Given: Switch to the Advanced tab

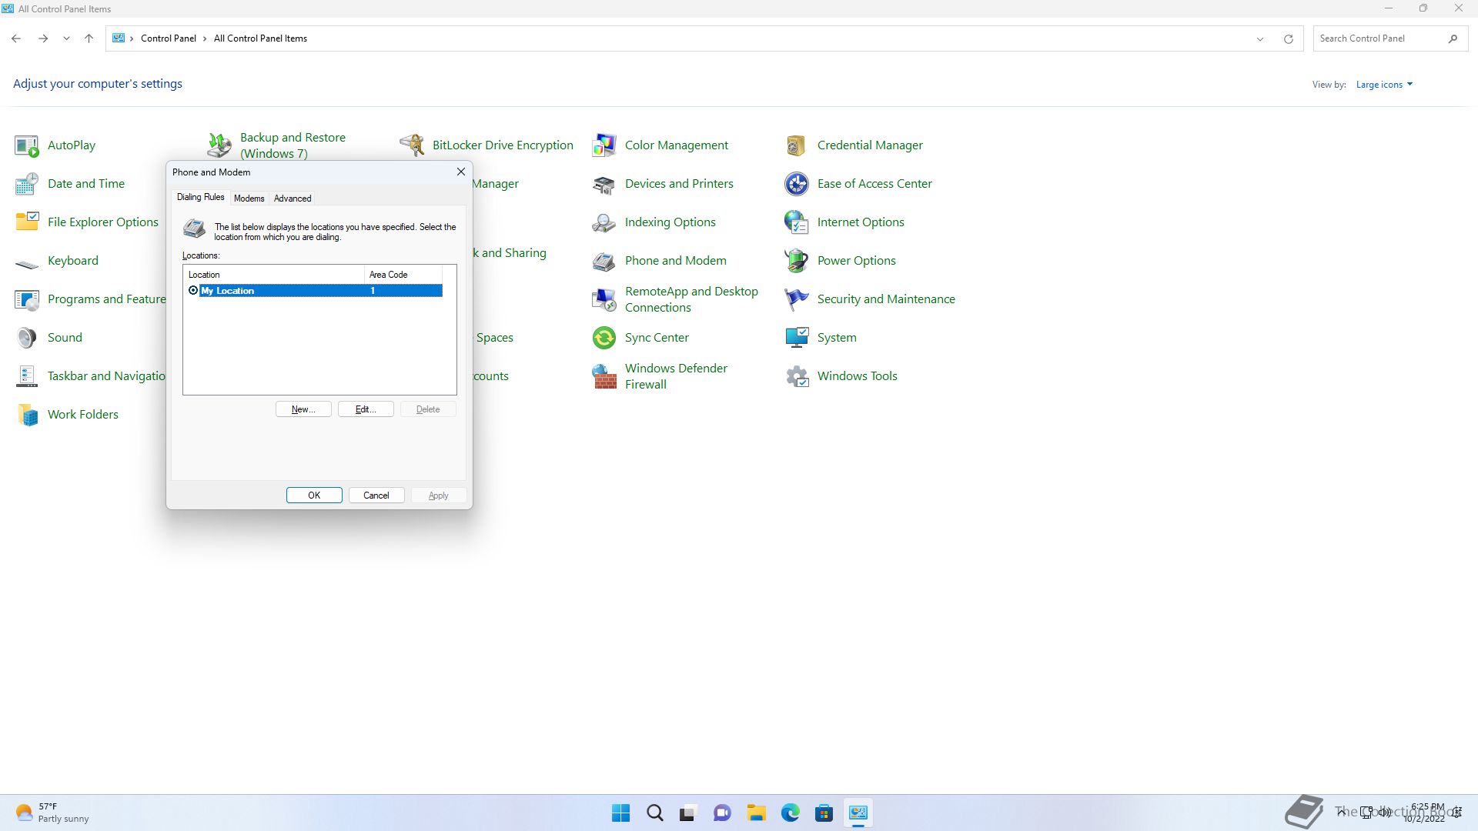Looking at the screenshot, I should point(293,199).
